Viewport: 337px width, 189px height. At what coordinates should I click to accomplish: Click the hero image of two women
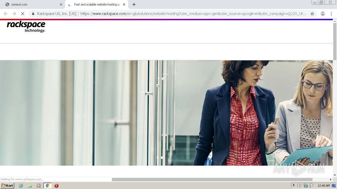click(x=166, y=113)
